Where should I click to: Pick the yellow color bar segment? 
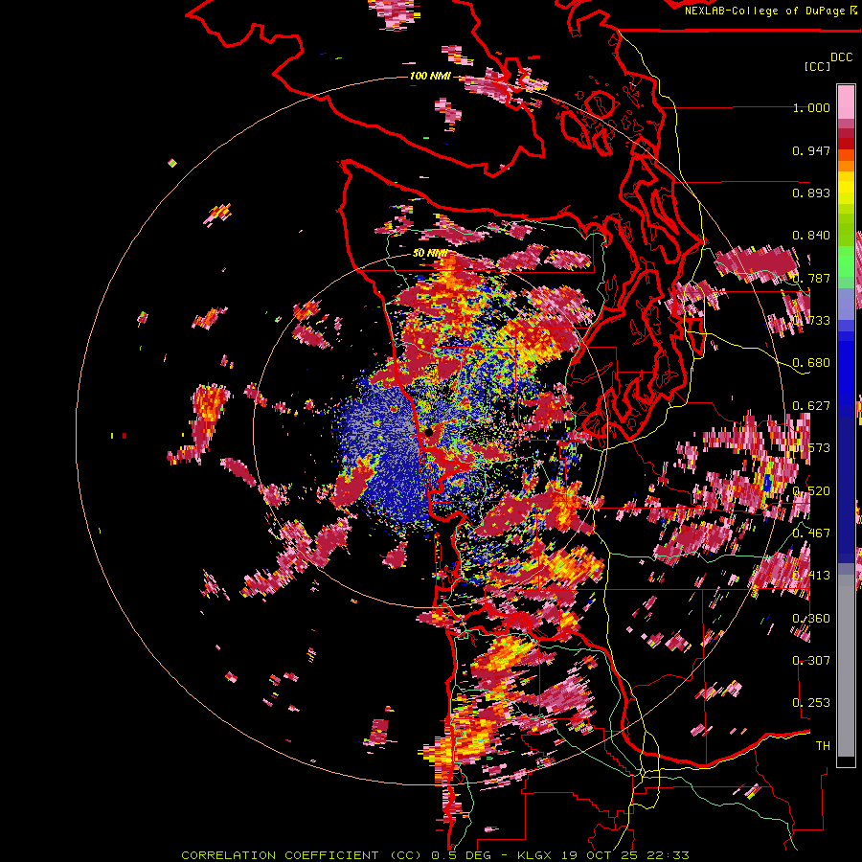pyautogui.click(x=846, y=188)
